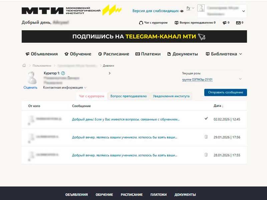Switch to Вопрос преподавателю tab
Image resolution: width=267 pixels, height=200 pixels.
tap(128, 96)
